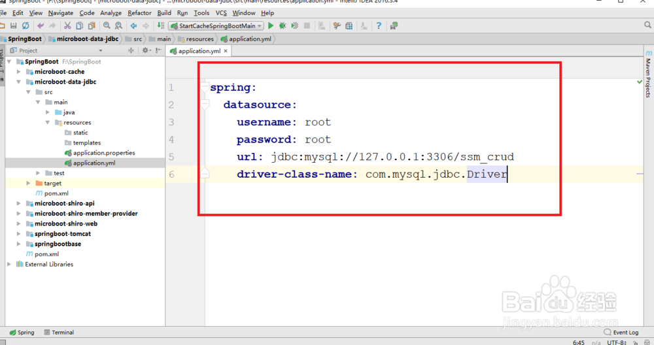
Task: Click the Back navigation arrow
Action: tap(133, 26)
